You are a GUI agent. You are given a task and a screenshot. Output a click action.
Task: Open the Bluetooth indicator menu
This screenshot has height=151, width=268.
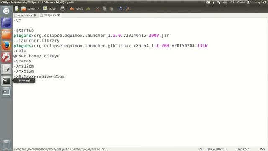[214, 3]
